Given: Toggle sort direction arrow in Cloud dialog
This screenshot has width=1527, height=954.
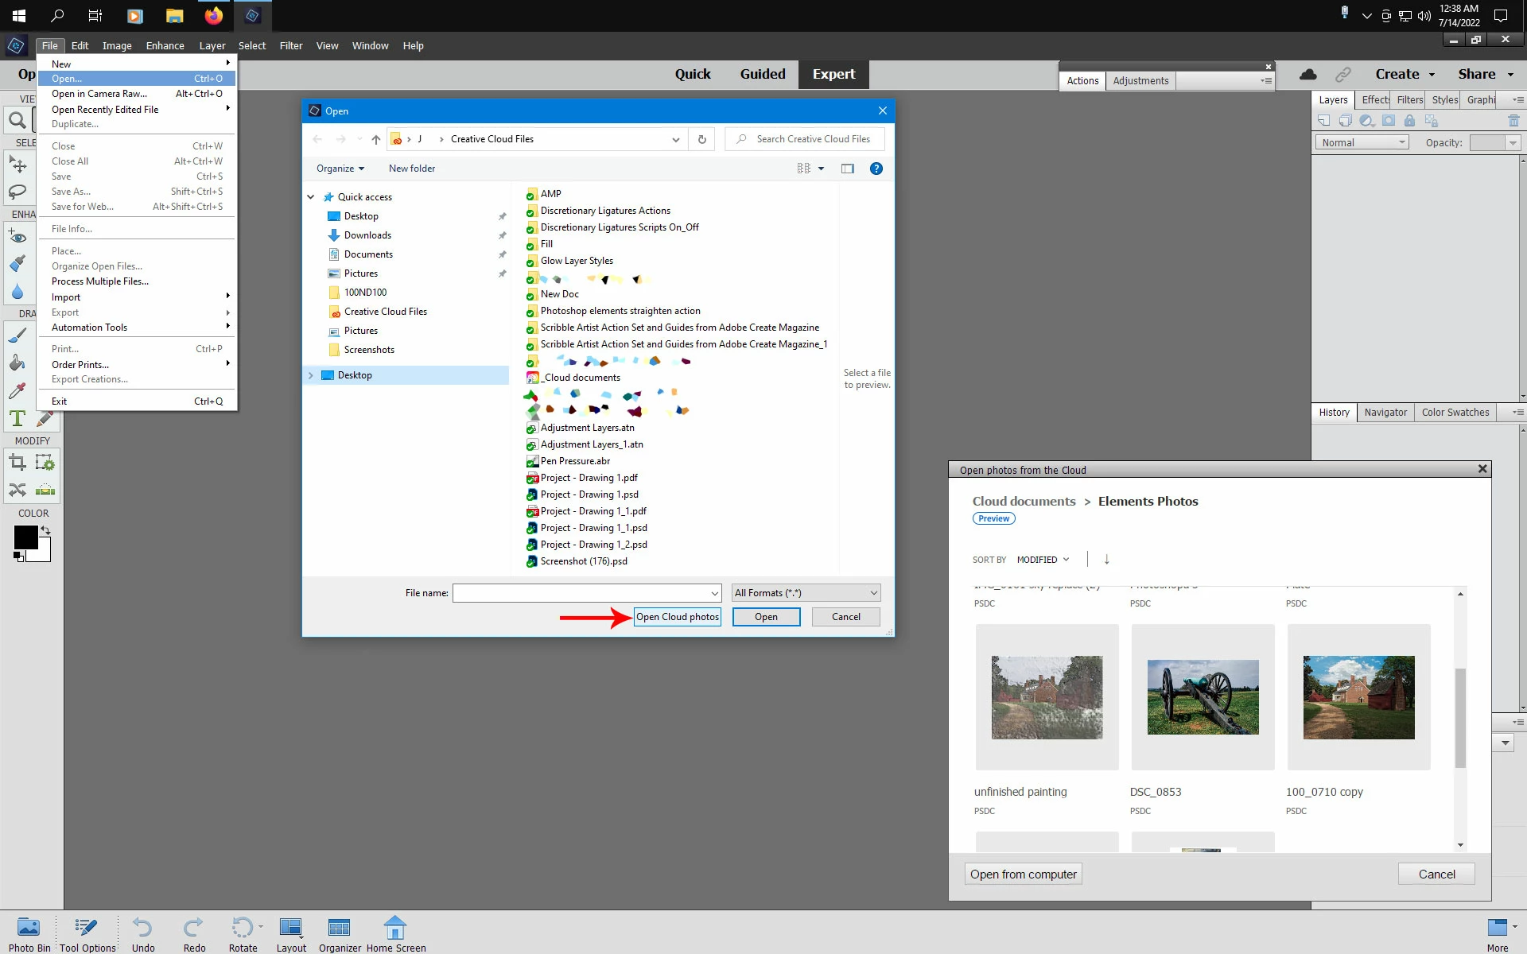Looking at the screenshot, I should (x=1106, y=560).
